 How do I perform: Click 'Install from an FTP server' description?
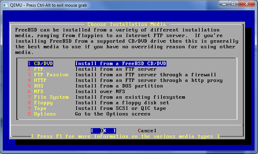116,69
